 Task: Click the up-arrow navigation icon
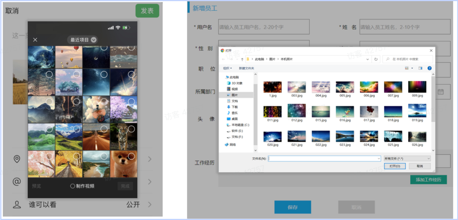point(242,59)
